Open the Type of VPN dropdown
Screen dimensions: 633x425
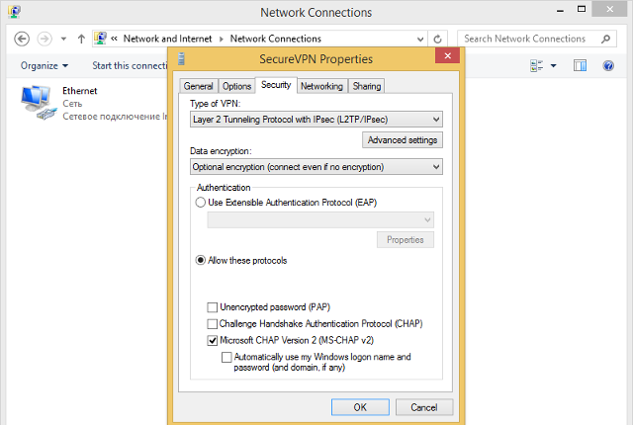pos(316,120)
